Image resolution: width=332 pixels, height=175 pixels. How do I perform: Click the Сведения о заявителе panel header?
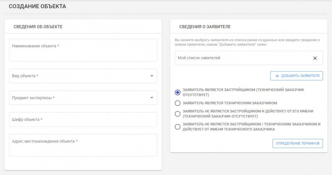point(205,26)
